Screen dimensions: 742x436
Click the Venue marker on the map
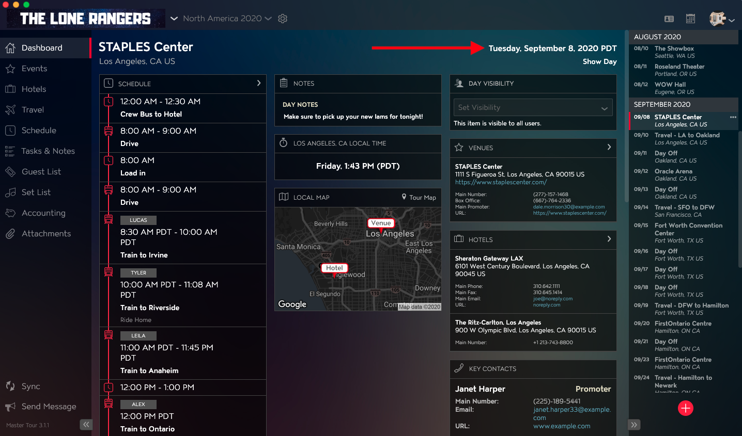[x=381, y=223]
